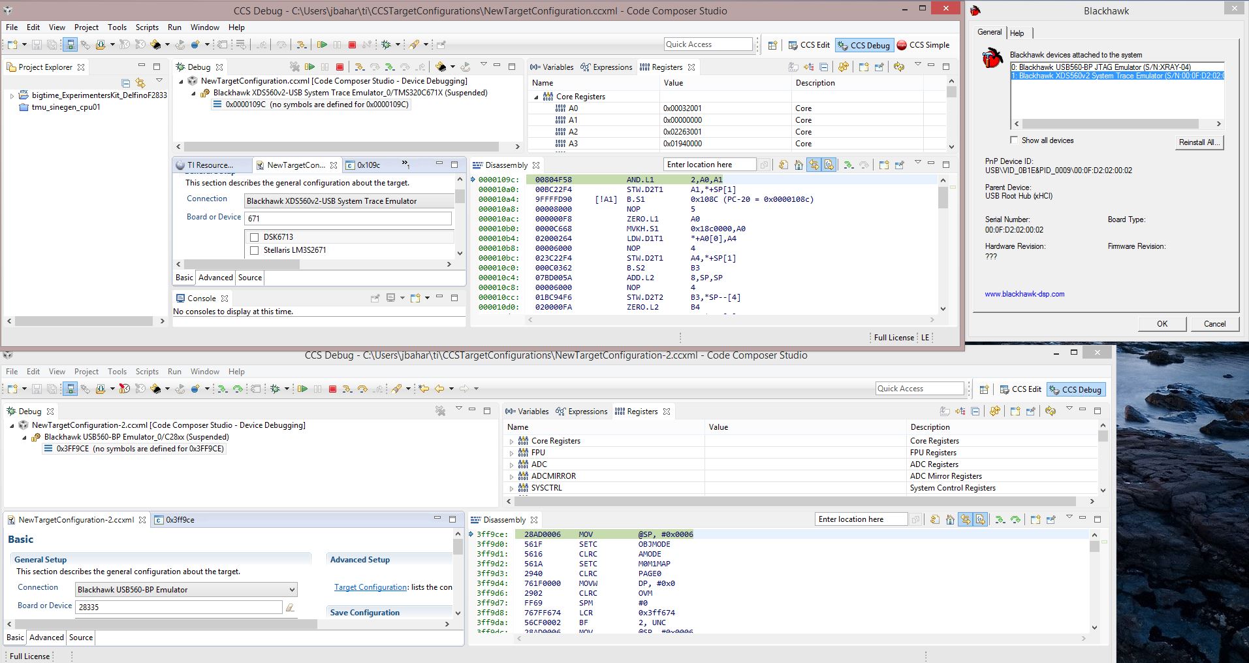1249x663 pixels.
Task: Click assembly step into in top Disassembly view
Action: click(848, 165)
